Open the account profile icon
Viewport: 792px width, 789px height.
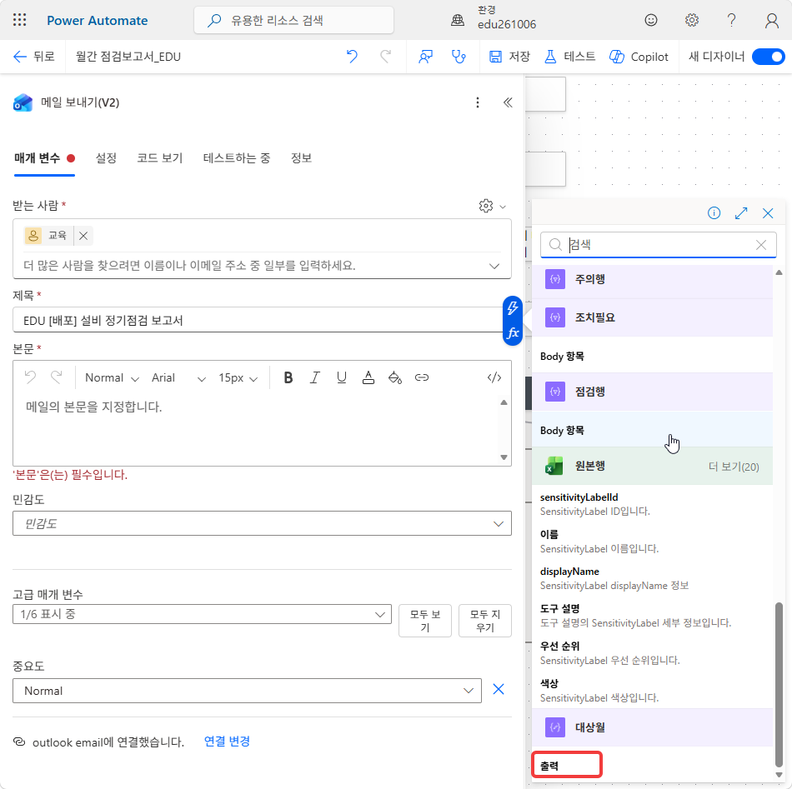click(x=771, y=20)
